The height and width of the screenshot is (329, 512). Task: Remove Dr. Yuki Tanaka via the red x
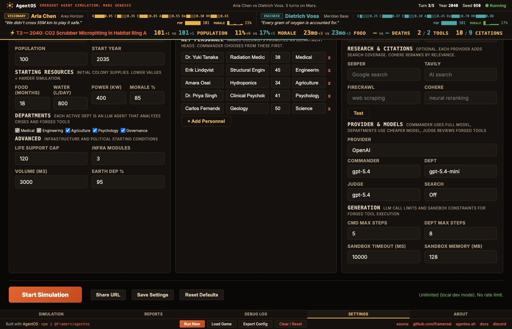329,57
